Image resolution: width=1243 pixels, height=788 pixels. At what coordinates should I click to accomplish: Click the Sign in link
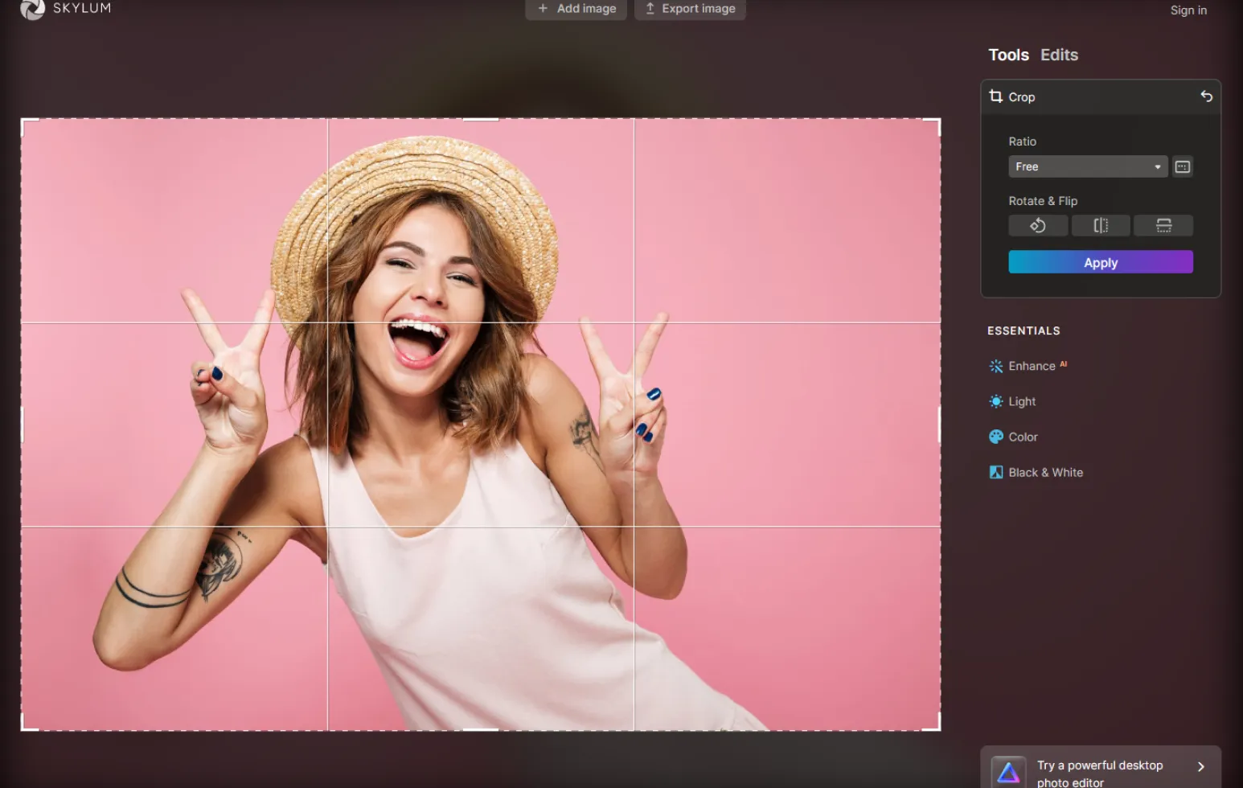(1188, 10)
